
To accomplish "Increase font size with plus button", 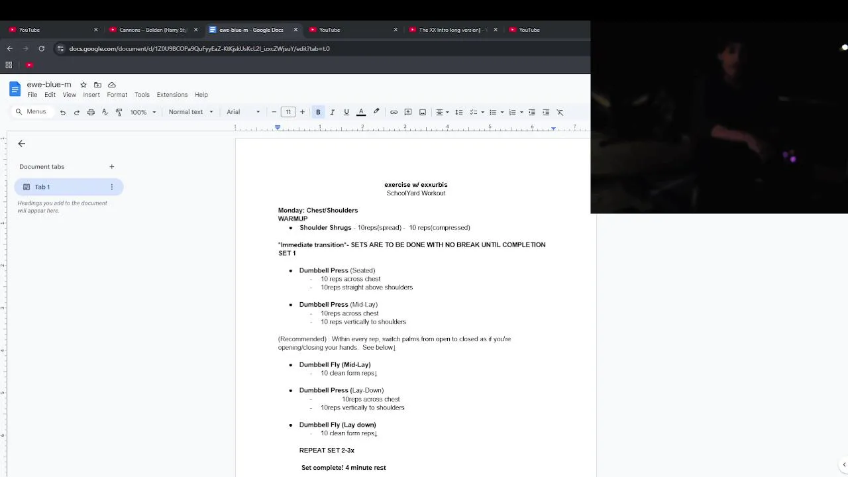I will click(x=302, y=112).
